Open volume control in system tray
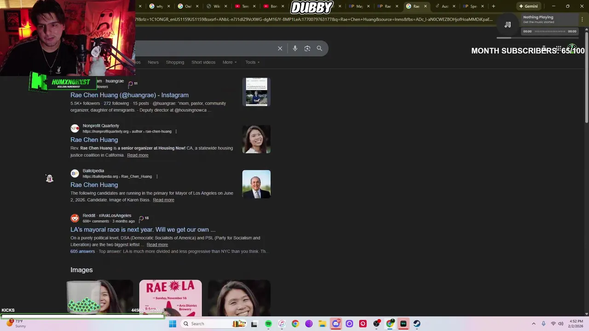 561,324
